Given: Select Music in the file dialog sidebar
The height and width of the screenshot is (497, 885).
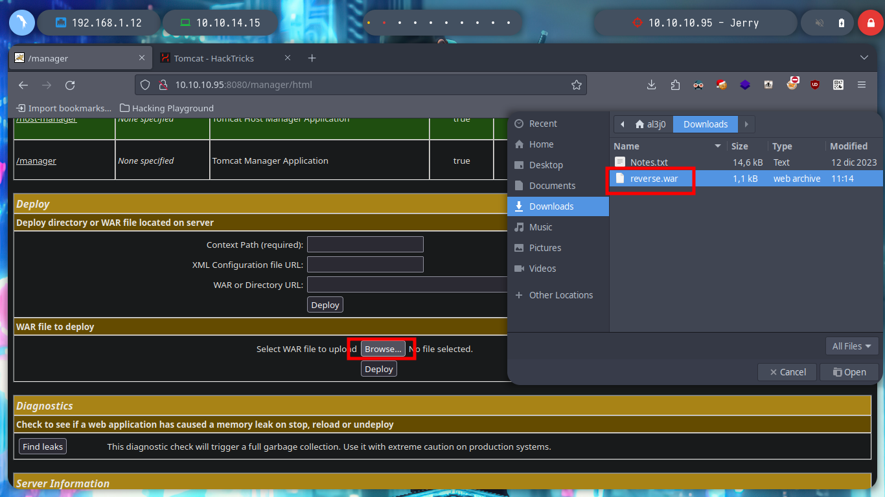Looking at the screenshot, I should pyautogui.click(x=558, y=227).
